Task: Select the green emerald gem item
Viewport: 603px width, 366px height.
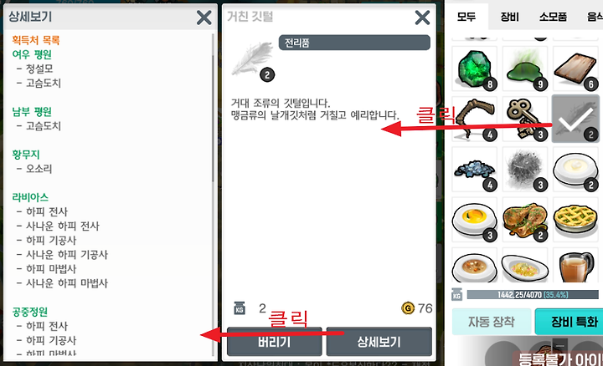Action: click(x=474, y=69)
